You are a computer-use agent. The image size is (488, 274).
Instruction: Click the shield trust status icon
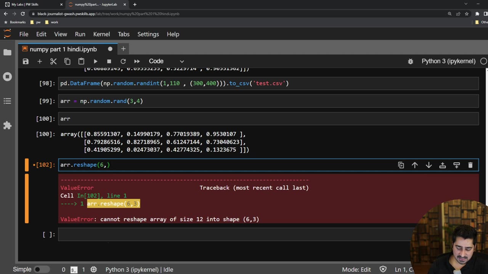pyautogui.click(x=383, y=269)
